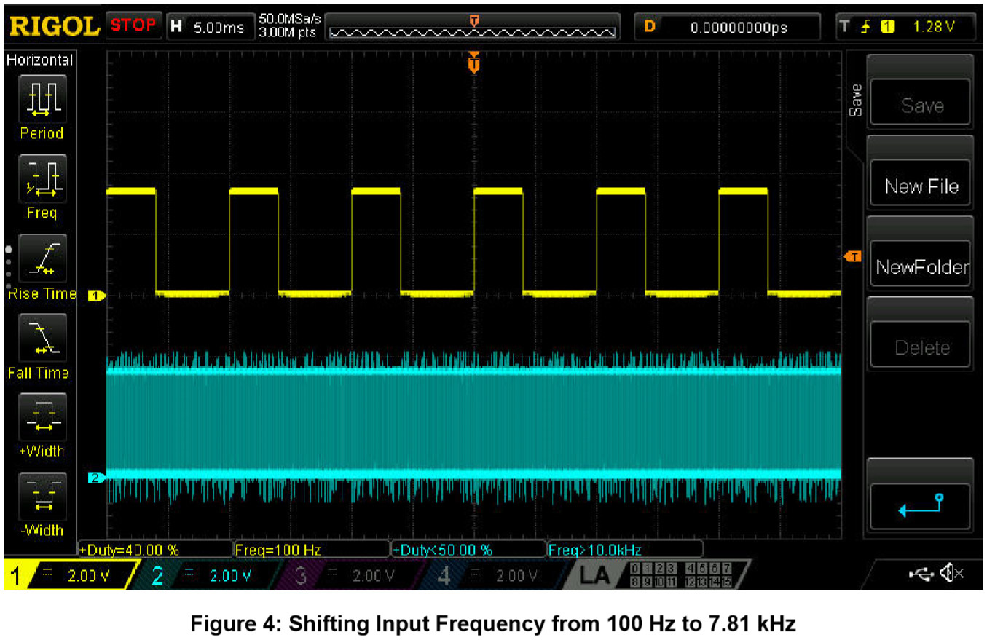The image size is (987, 640).
Task: Select channel 4 2.00 V label
Action: coord(516,576)
